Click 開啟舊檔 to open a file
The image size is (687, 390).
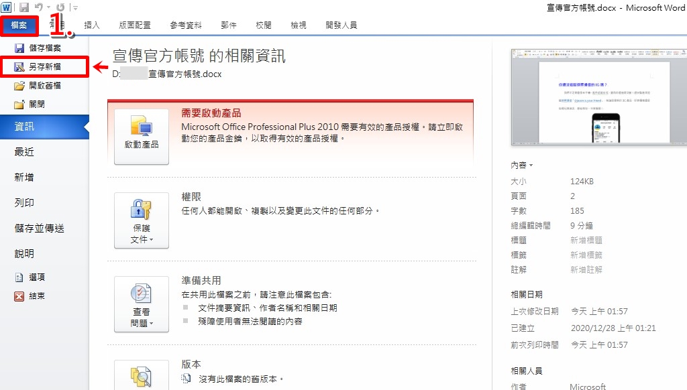tap(45, 85)
